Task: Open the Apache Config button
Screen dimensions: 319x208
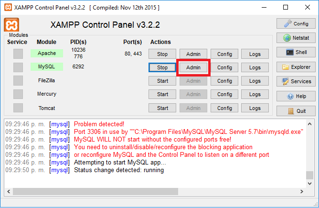Action: point(224,54)
